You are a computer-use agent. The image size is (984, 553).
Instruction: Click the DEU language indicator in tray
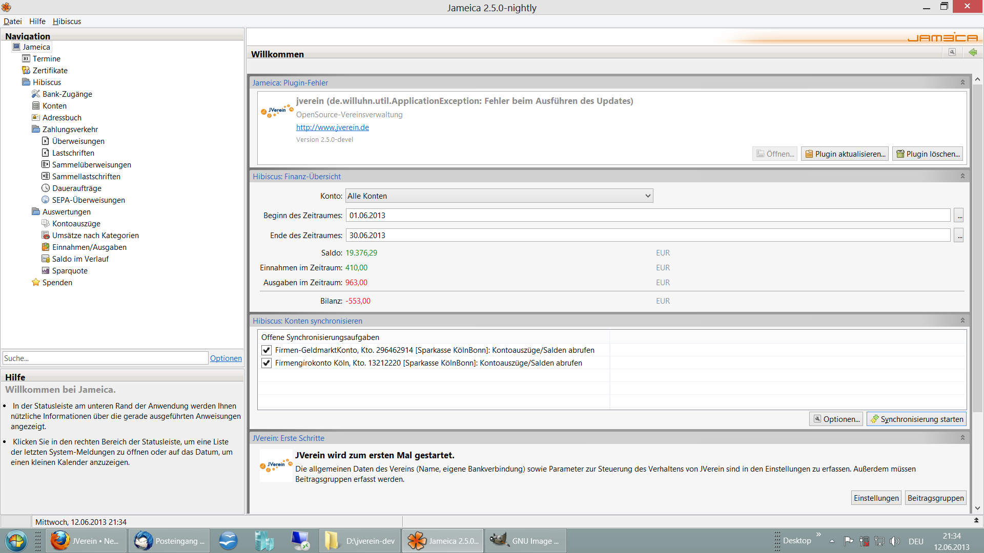pyautogui.click(x=916, y=541)
